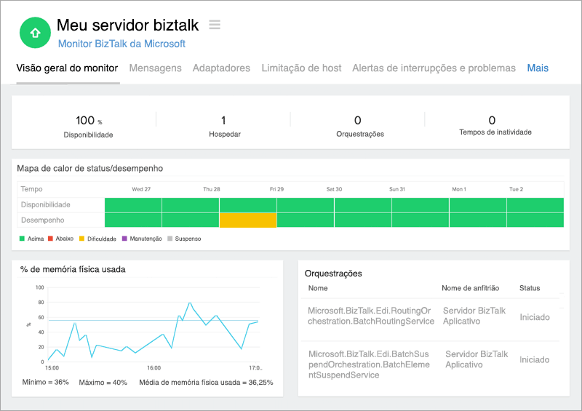Image resolution: width=582 pixels, height=411 pixels.
Task: Switch to the Mensagens tab
Action: [x=155, y=68]
